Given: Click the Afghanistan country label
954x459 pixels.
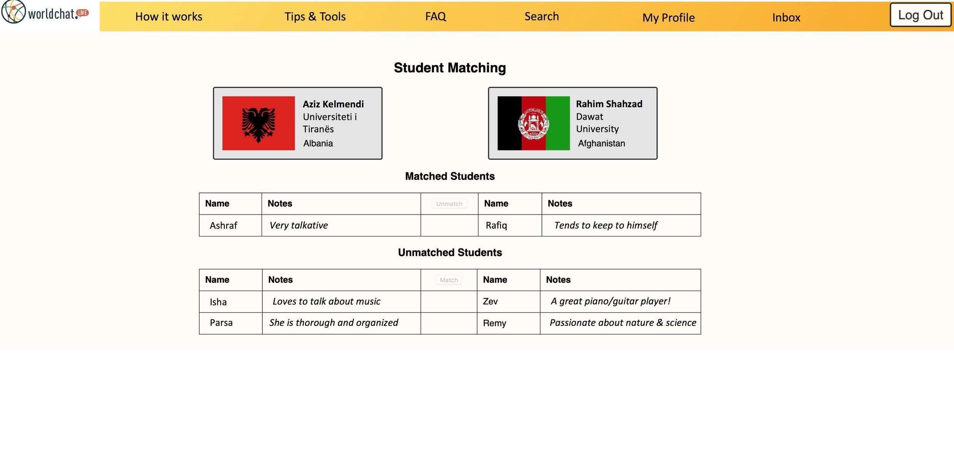Looking at the screenshot, I should pyautogui.click(x=601, y=144).
